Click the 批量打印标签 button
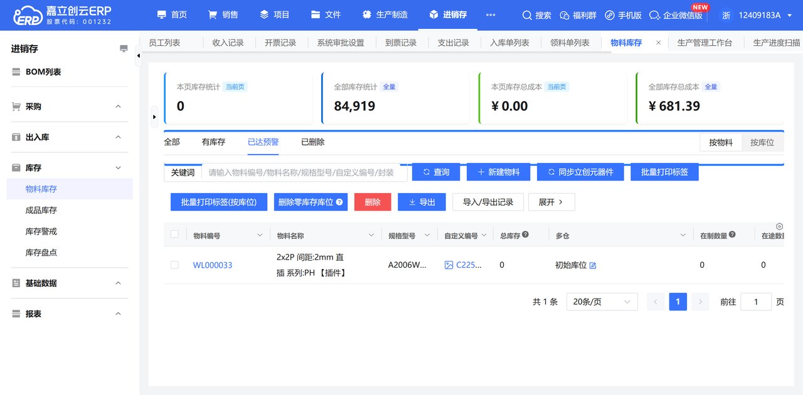The height and width of the screenshot is (395, 803). click(664, 172)
